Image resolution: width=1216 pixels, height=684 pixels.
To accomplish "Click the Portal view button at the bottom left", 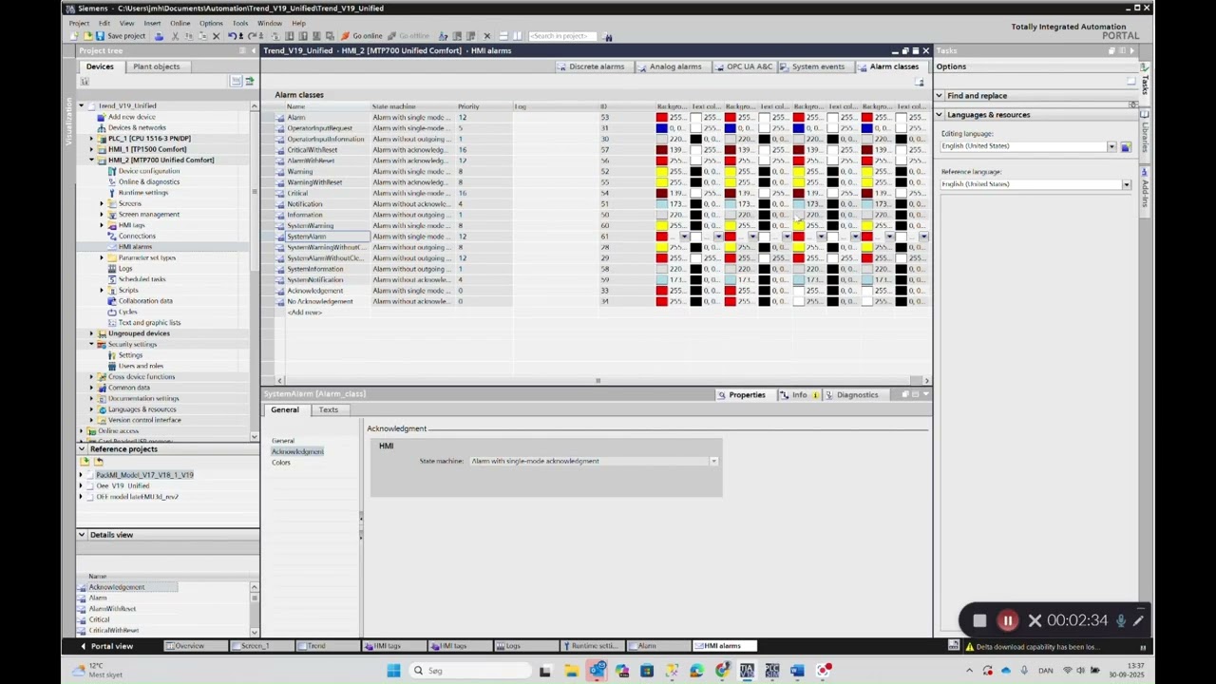I will pos(107,646).
